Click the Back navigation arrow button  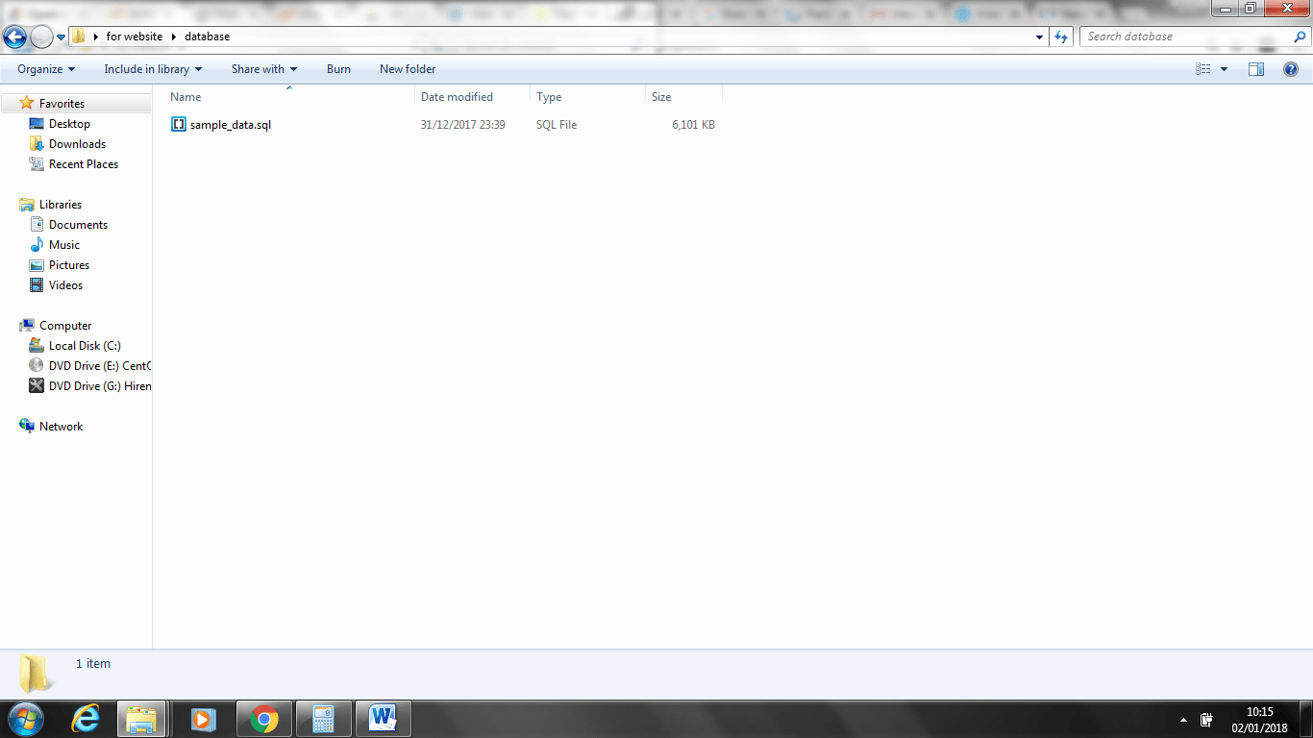click(15, 37)
